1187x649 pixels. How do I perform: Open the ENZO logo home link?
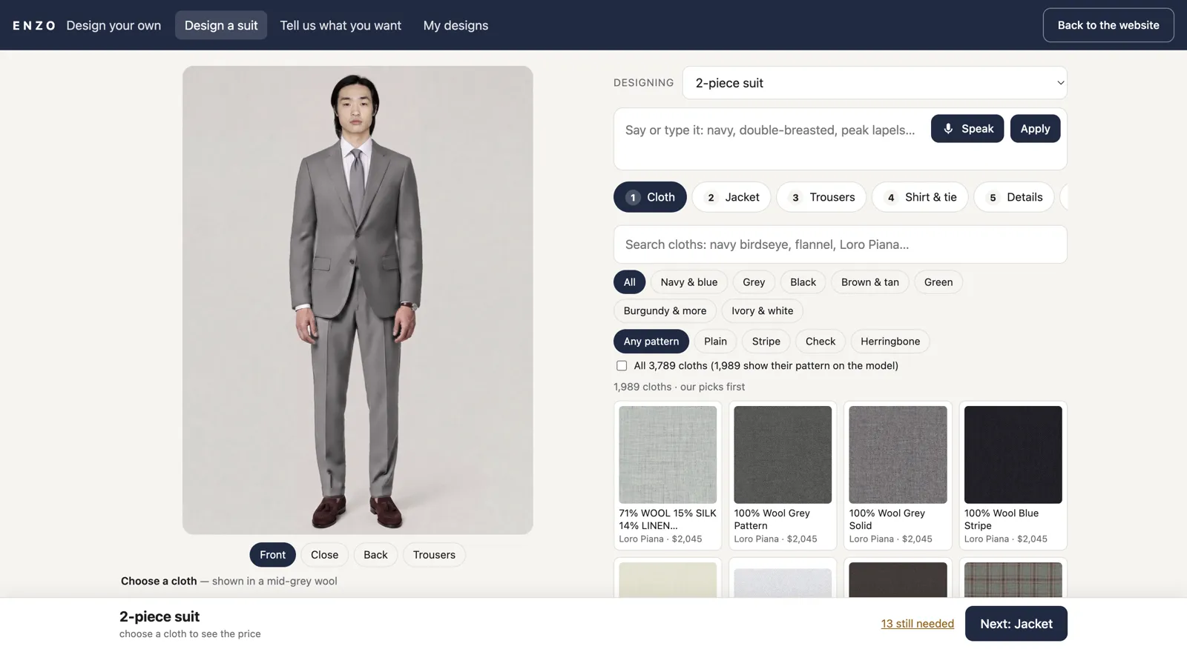coord(34,25)
